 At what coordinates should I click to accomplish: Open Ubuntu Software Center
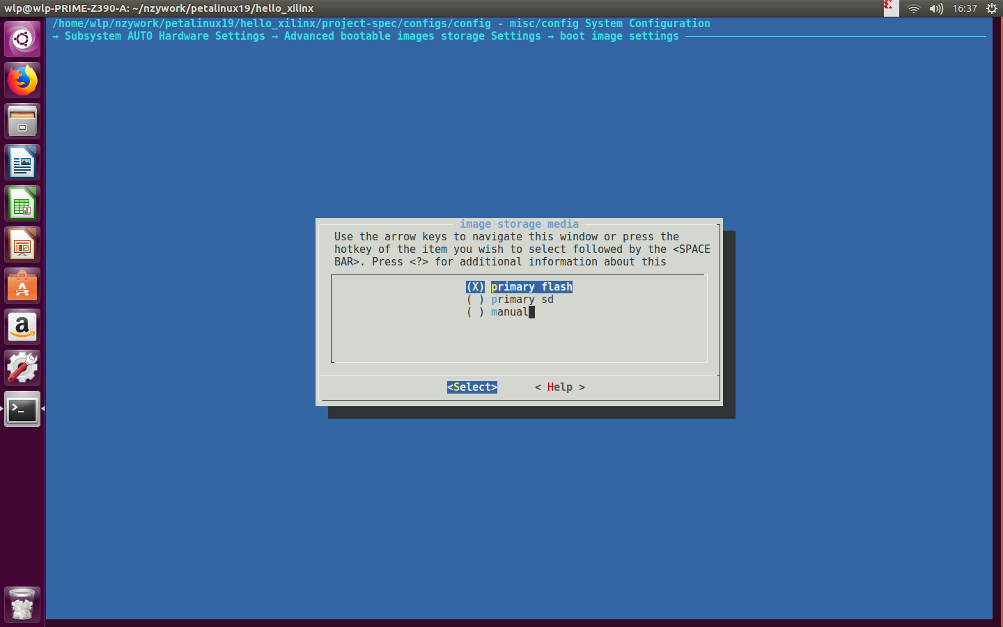tap(22, 285)
